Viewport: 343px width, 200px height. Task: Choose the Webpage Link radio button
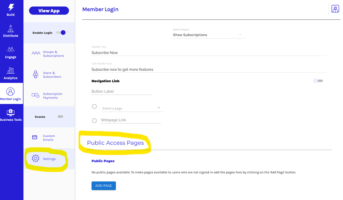(94, 121)
